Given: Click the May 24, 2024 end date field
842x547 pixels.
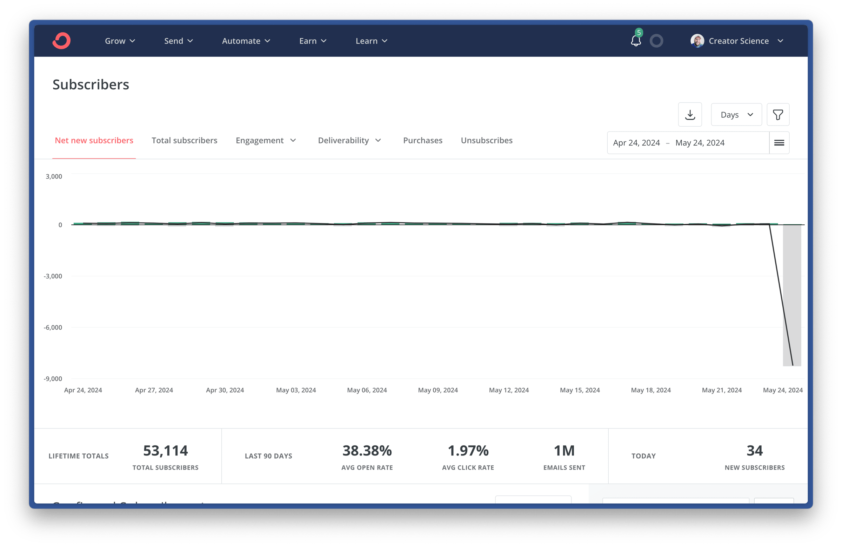Looking at the screenshot, I should pos(700,143).
